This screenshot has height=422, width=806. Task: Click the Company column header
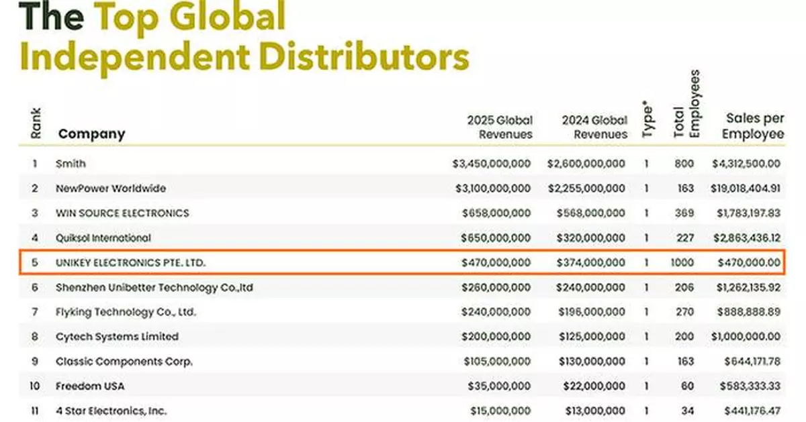click(x=91, y=134)
